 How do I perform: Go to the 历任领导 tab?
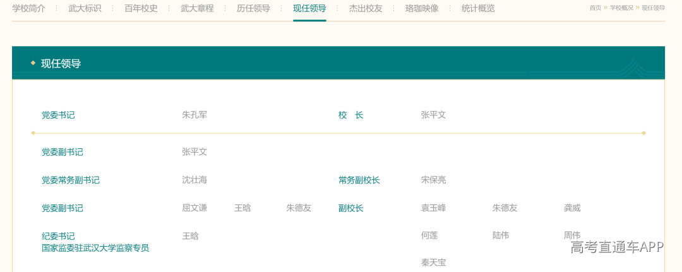point(253,8)
